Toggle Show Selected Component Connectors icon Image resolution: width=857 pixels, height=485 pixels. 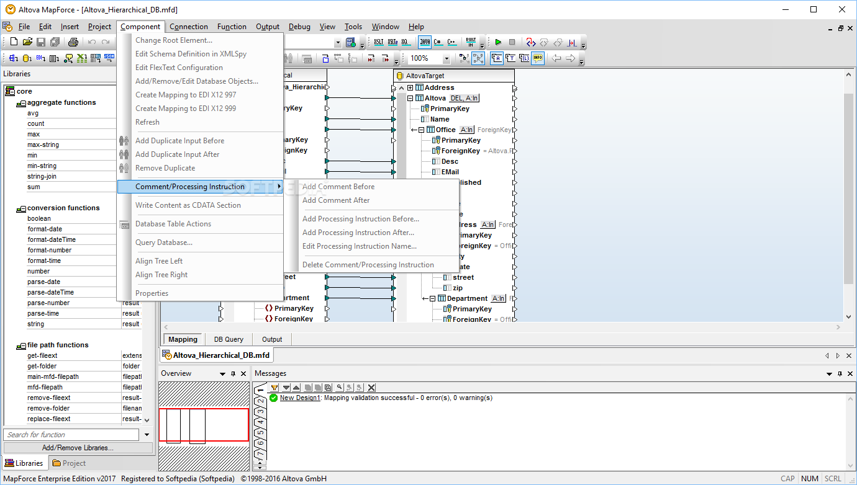465,58
